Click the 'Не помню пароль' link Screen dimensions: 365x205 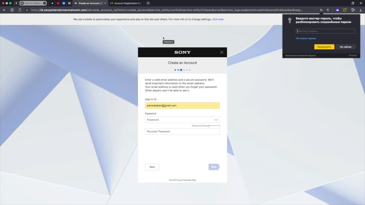[x=306, y=38]
